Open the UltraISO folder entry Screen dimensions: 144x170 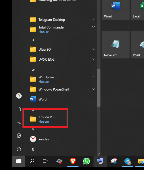tap(62, 50)
